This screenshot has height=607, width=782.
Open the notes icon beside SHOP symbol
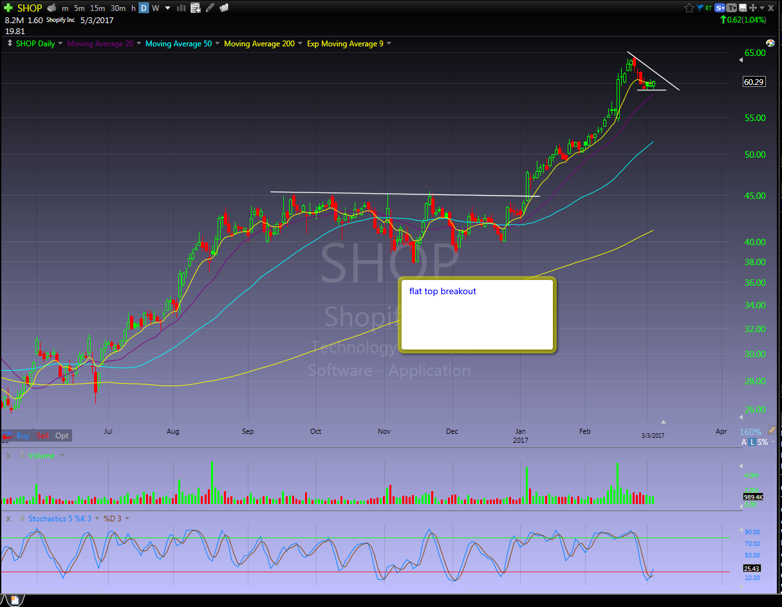(51, 8)
